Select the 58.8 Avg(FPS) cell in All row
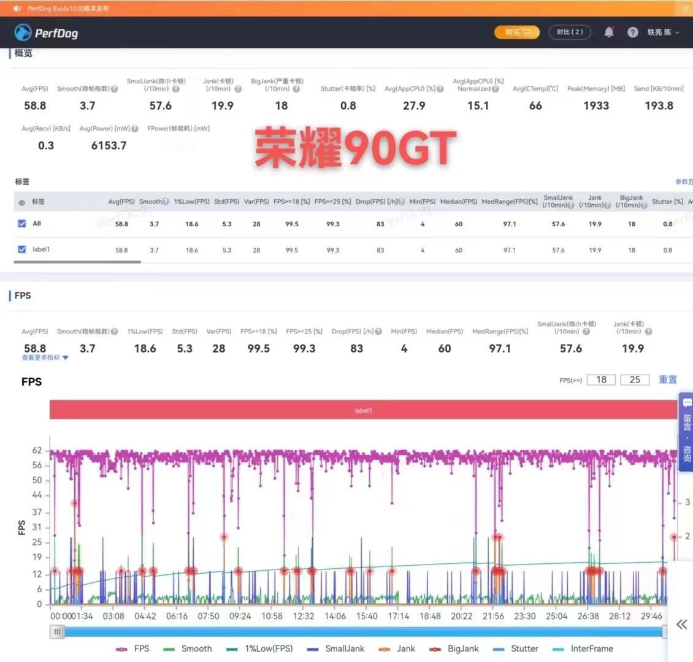This screenshot has height=662, width=693. pyautogui.click(x=121, y=224)
